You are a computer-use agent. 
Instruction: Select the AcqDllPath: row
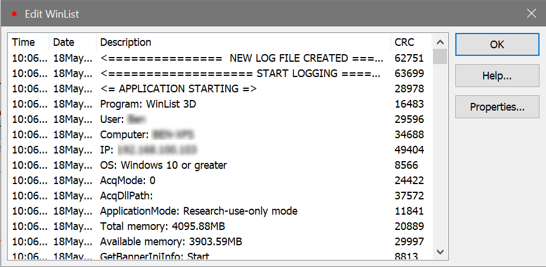[220, 196]
